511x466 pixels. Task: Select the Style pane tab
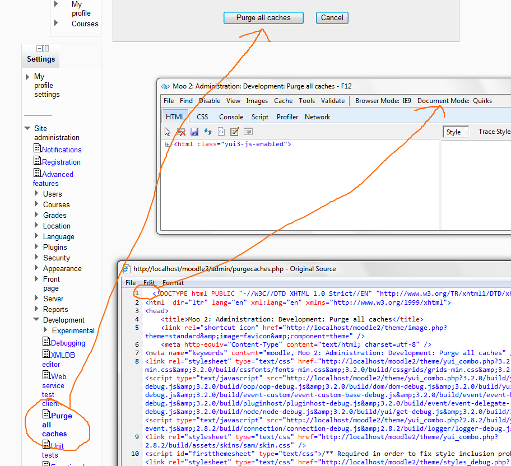coord(456,132)
